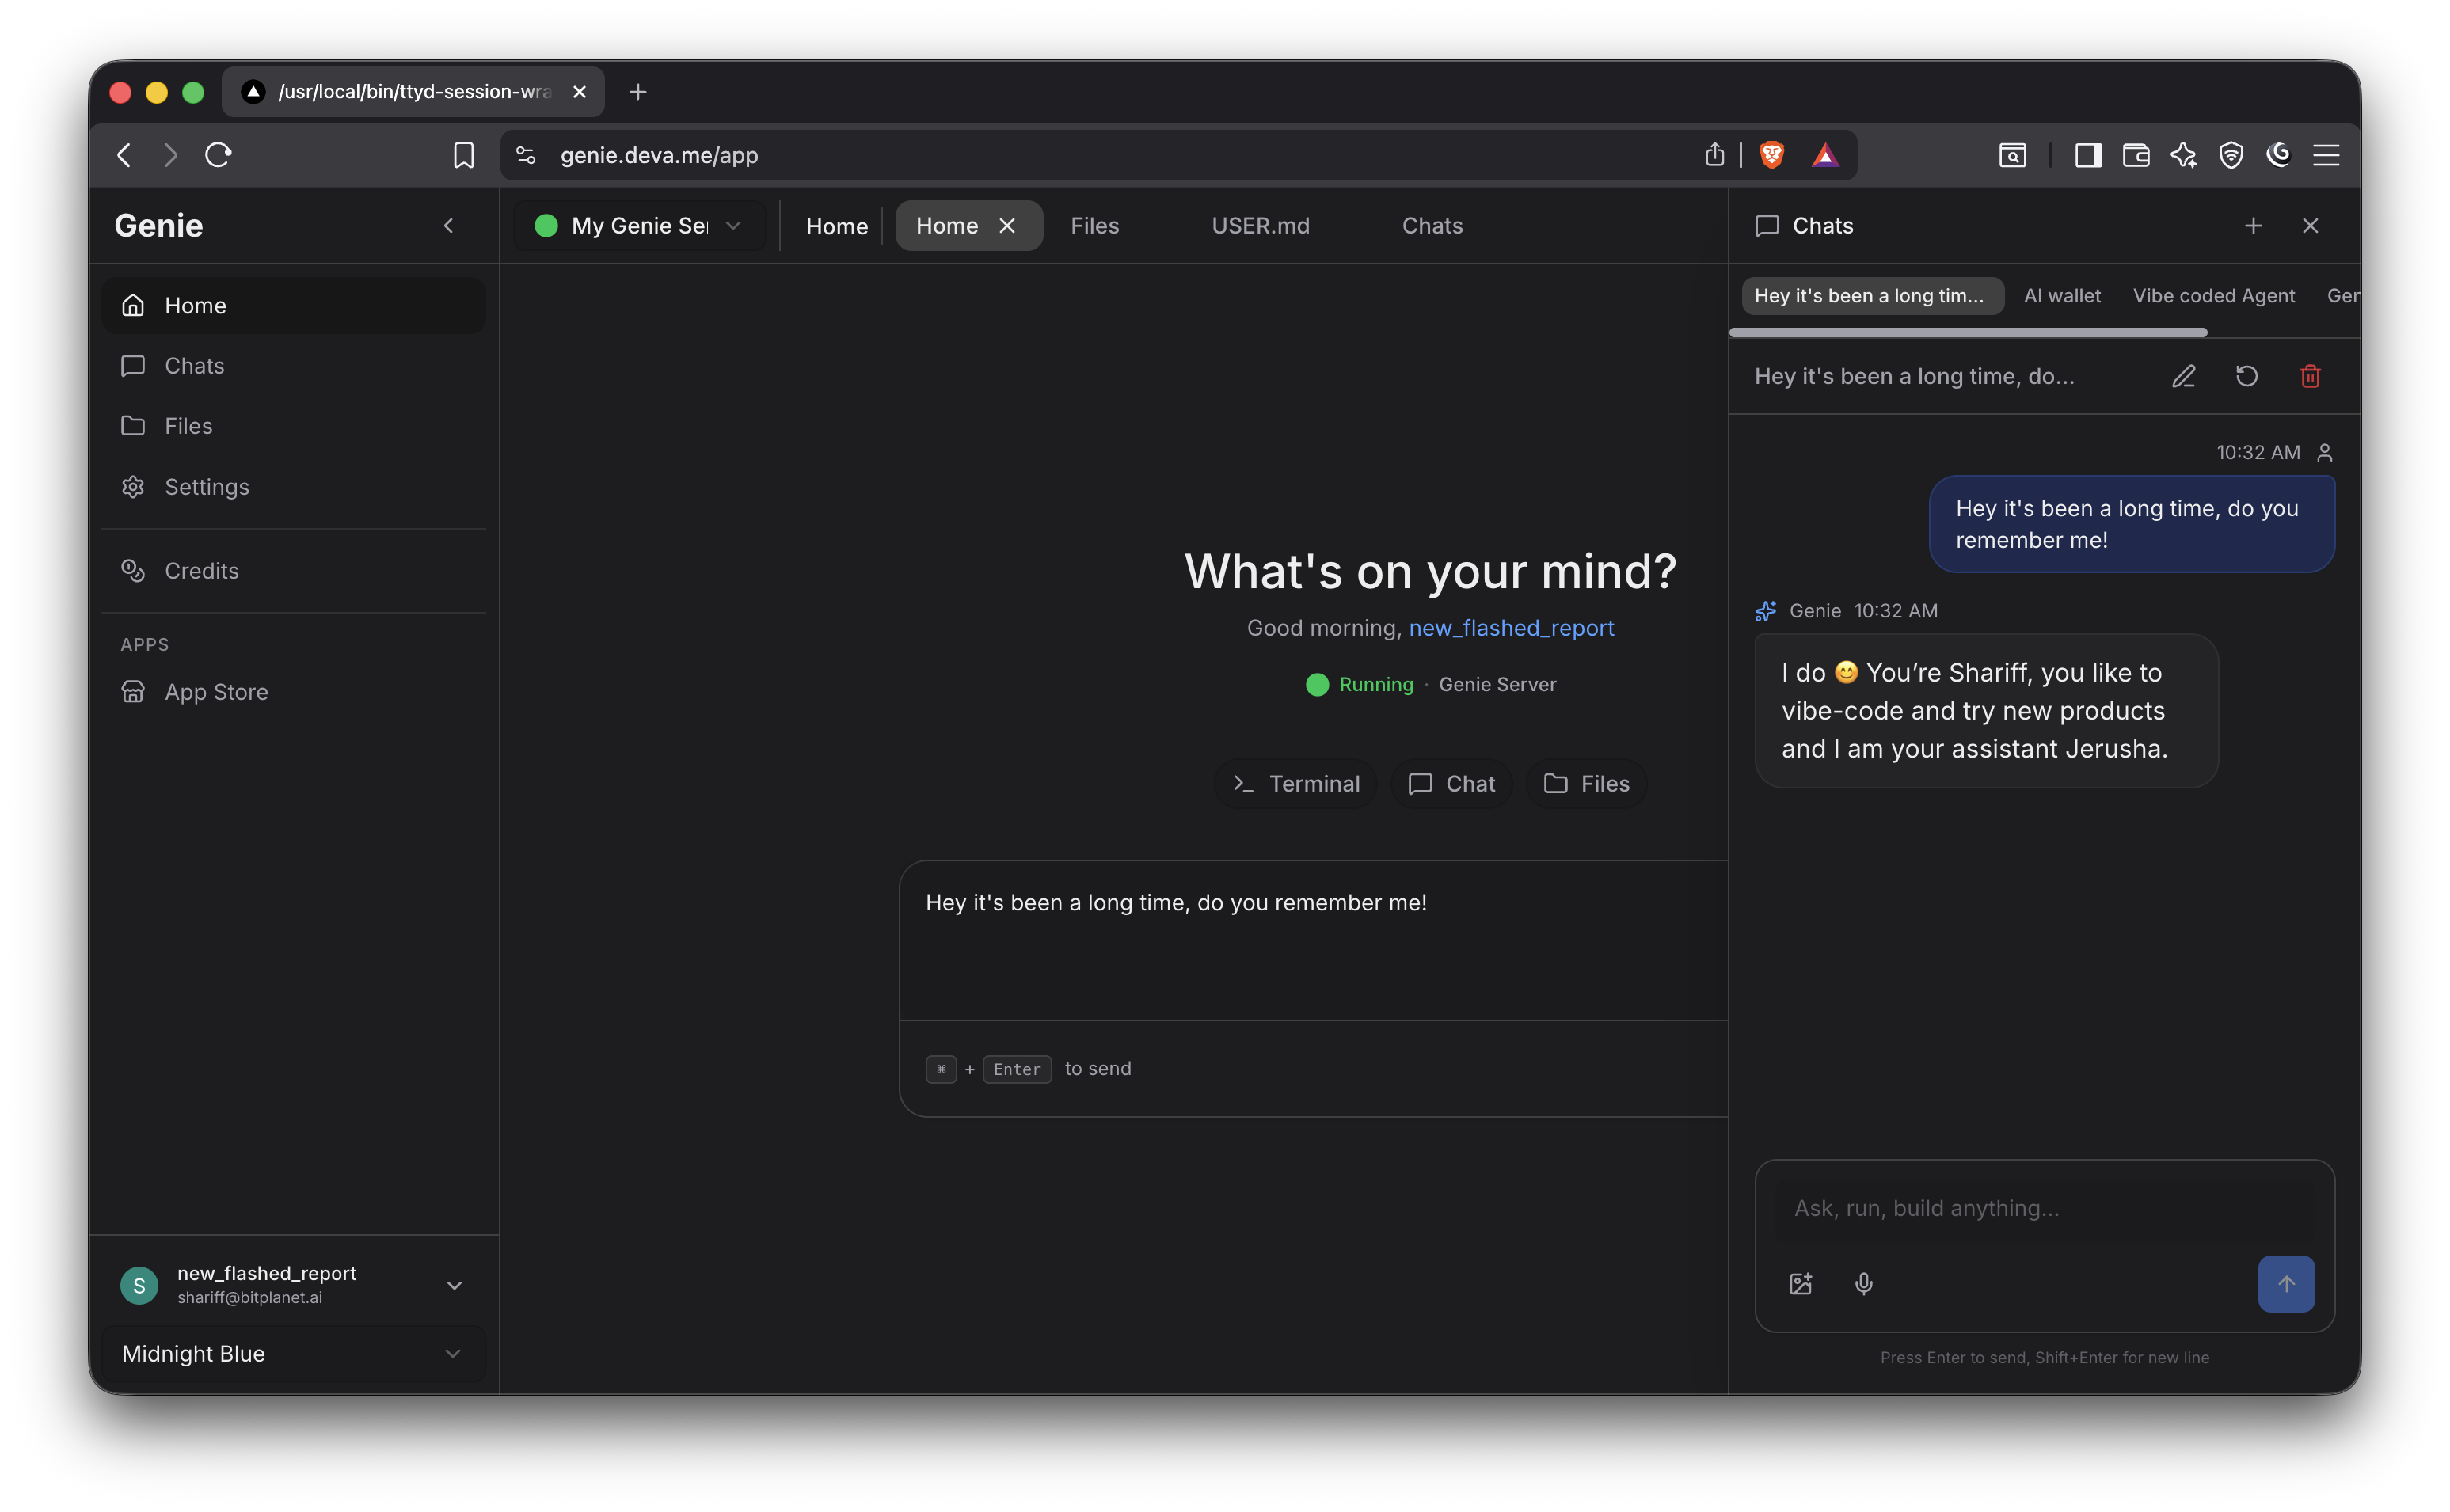Click the crescent moon icon in browser toolbar

2279,155
